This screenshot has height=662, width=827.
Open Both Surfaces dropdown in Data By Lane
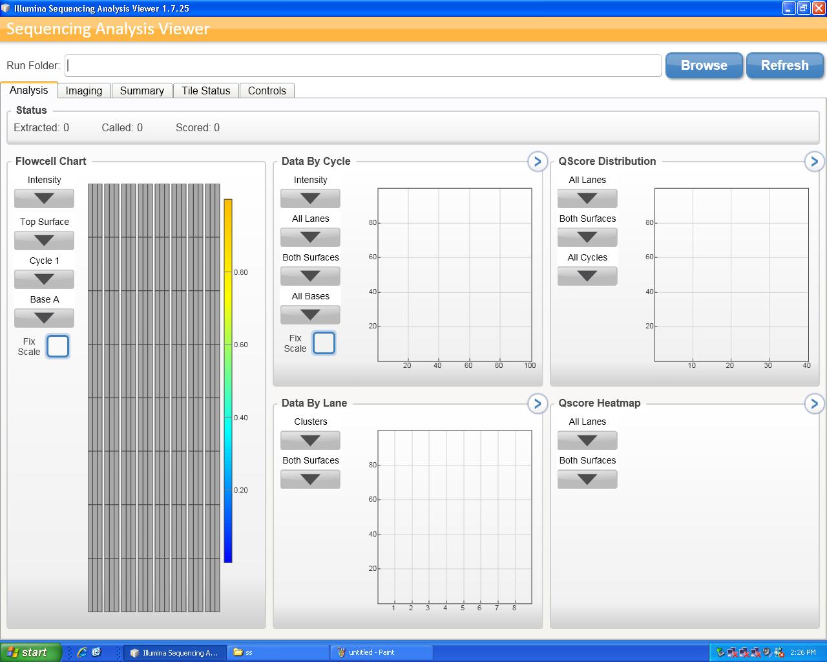click(x=310, y=479)
